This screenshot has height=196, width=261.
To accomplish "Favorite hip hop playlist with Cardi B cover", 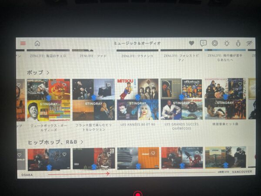I will click(x=197, y=153).
